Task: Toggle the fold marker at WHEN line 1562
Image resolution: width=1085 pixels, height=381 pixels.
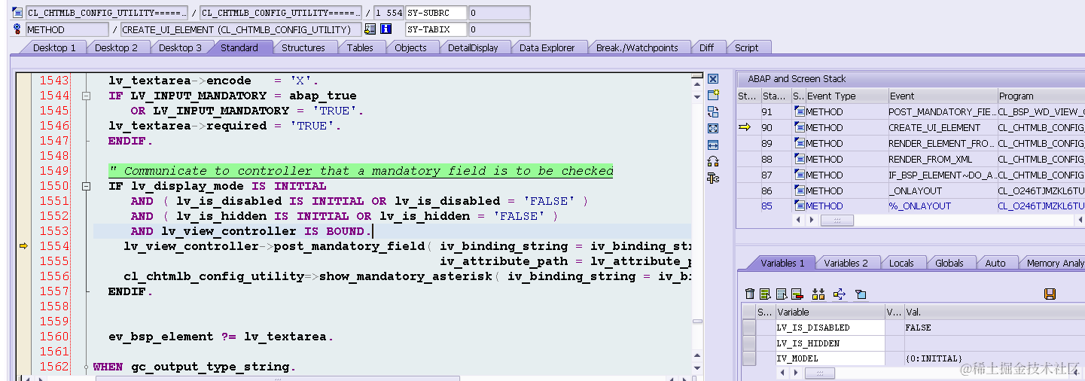Action: coord(87,367)
